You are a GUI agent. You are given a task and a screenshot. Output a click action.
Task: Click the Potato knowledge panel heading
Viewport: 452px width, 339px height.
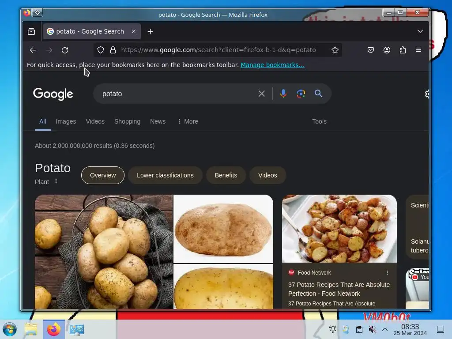click(53, 168)
